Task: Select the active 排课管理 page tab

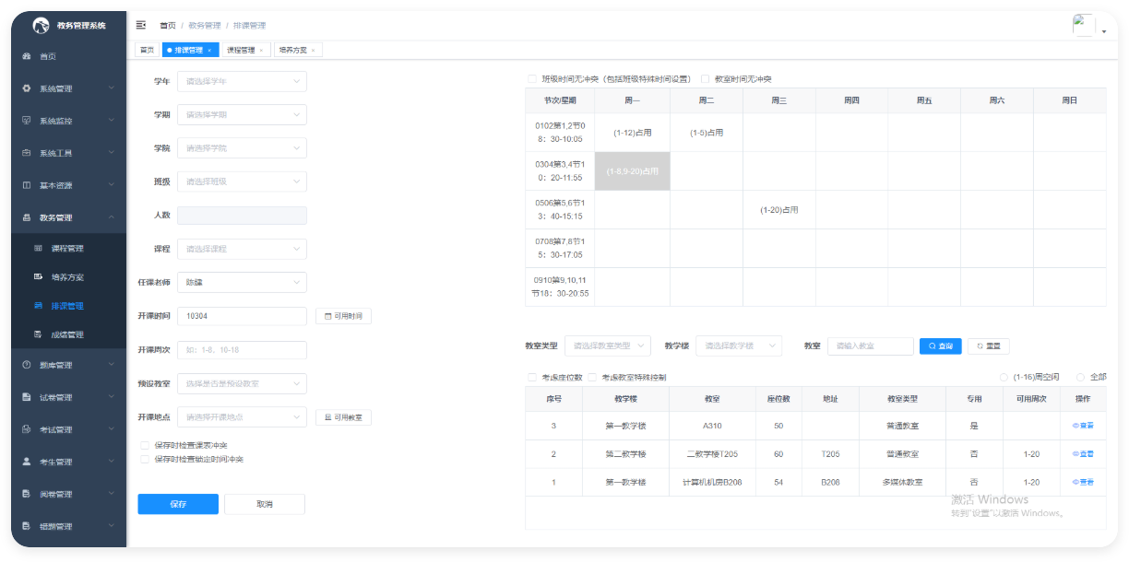Action: click(x=189, y=50)
